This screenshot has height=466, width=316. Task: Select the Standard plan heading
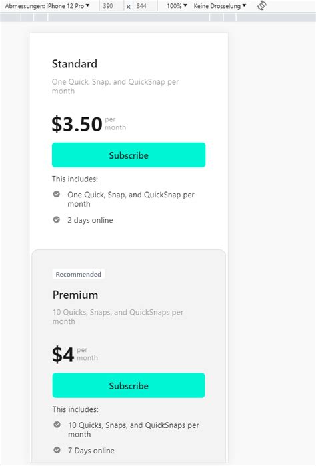click(x=75, y=63)
